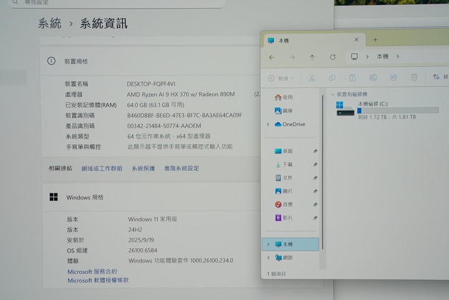The width and height of the screenshot is (449, 300).
Task: Select install date 2025/9/19
Action: [141, 240]
